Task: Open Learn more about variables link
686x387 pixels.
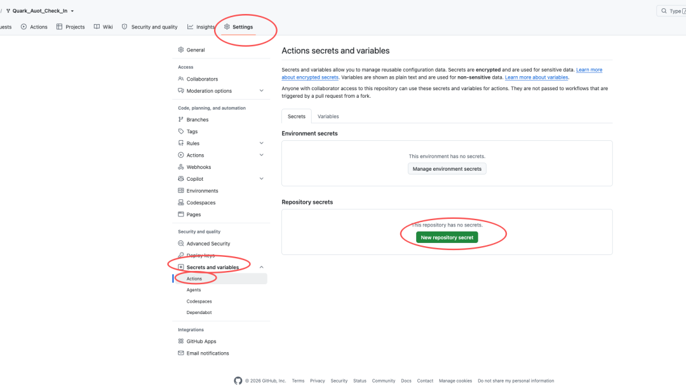Action: tap(536, 77)
